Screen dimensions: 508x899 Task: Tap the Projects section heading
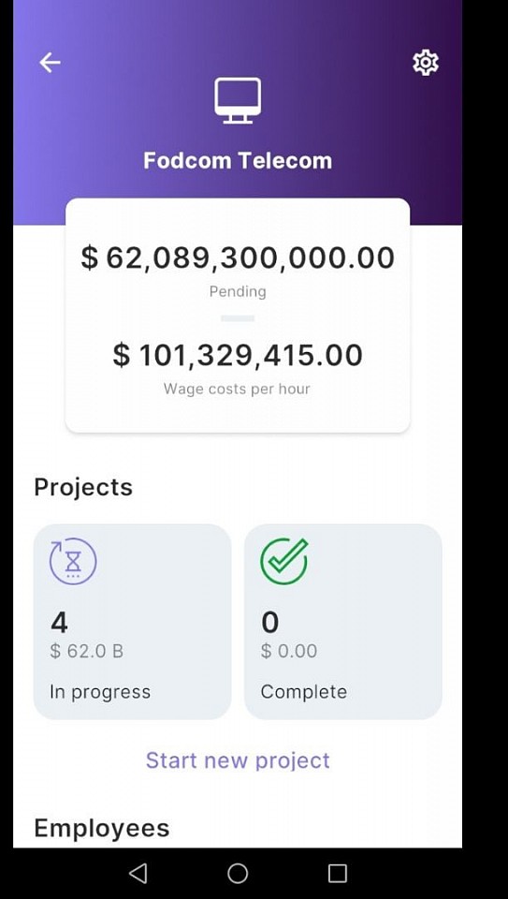tap(83, 487)
